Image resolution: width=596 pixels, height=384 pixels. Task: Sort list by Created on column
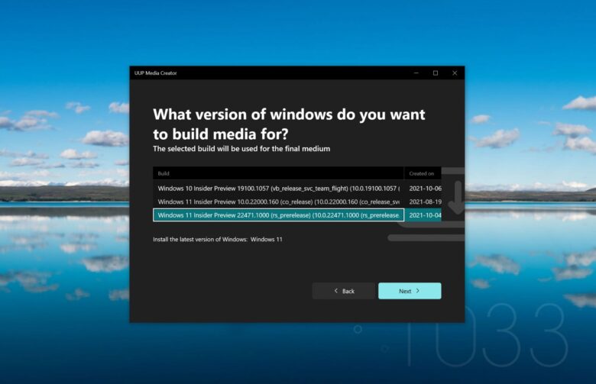422,173
